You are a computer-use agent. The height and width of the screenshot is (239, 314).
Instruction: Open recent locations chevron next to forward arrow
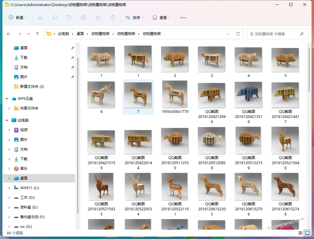28,34
